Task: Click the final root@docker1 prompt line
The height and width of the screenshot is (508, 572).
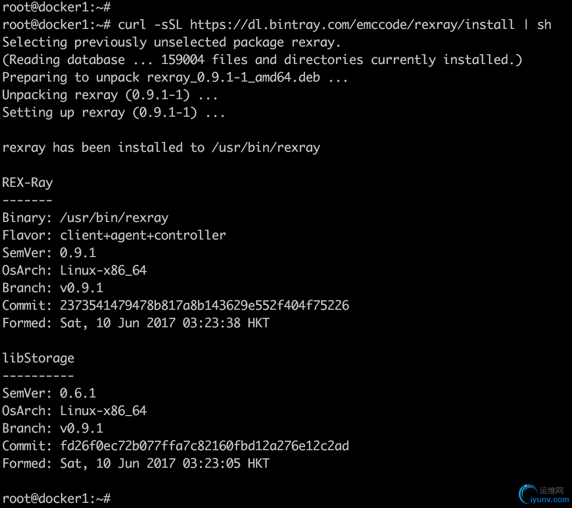Action: [57, 499]
